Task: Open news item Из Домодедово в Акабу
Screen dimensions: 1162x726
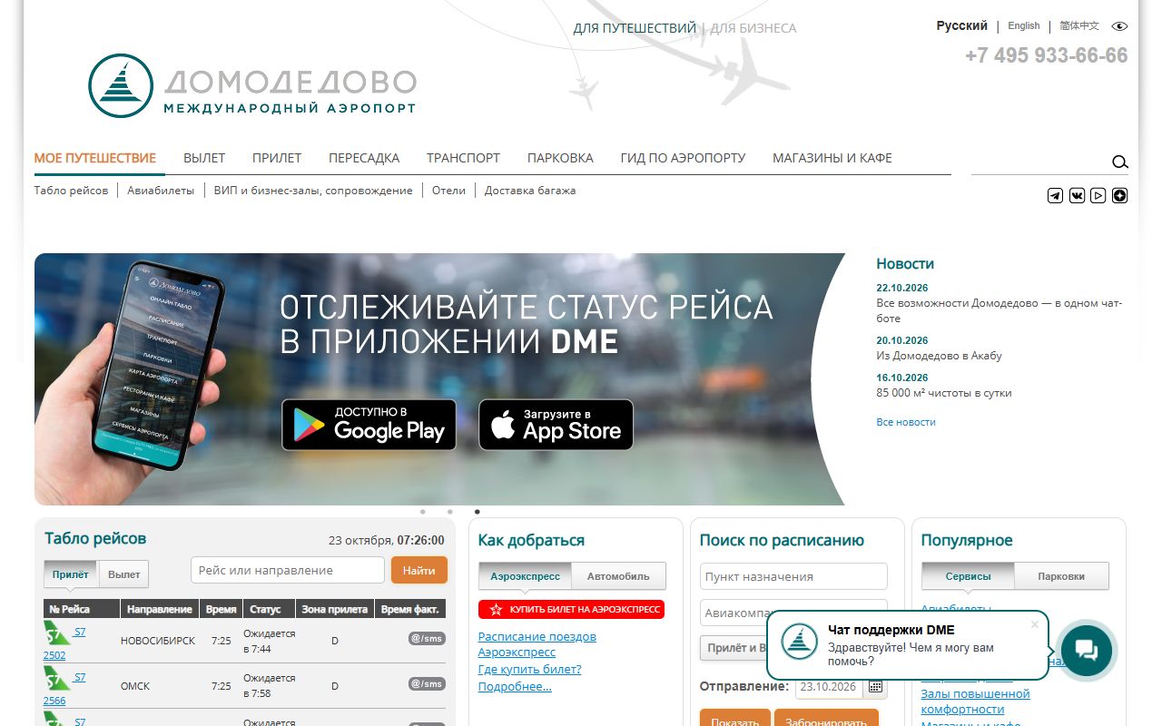Action: point(939,356)
